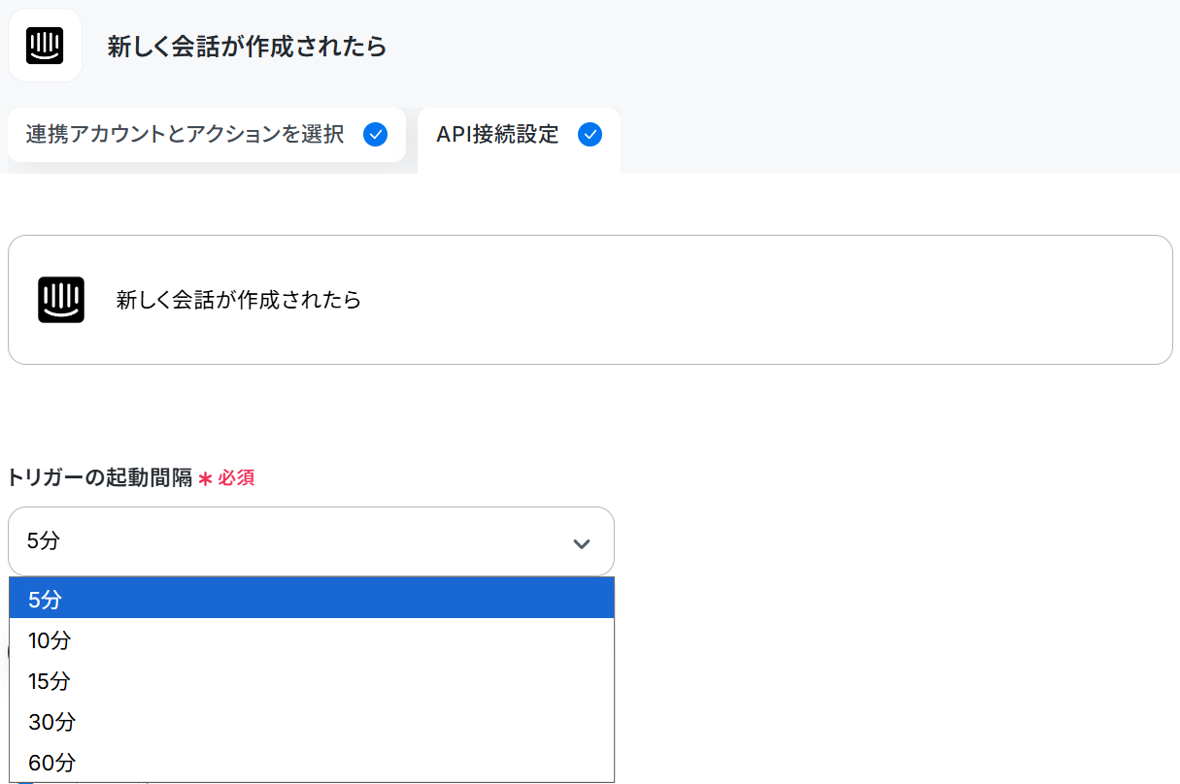1180x784 pixels.
Task: Select 30分 as the trigger interval
Action: pos(312,722)
